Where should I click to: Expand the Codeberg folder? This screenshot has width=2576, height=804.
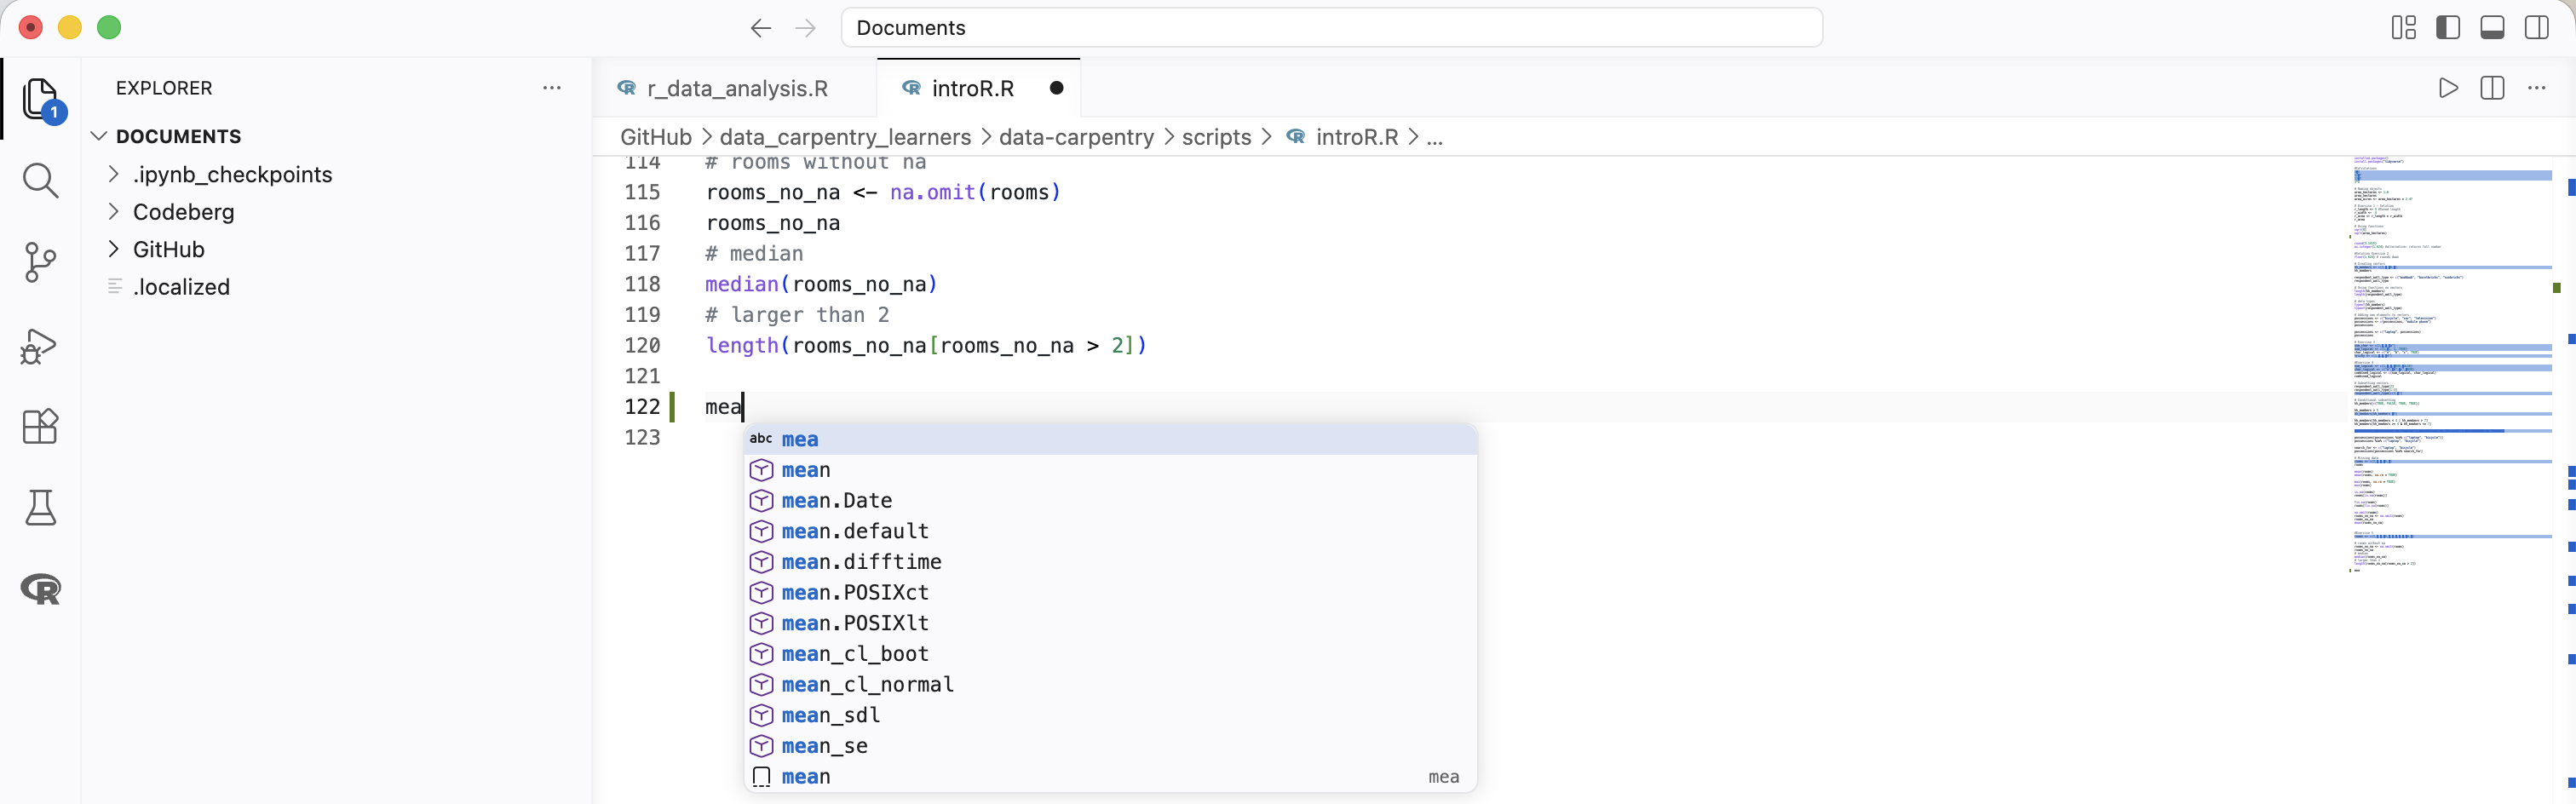click(x=183, y=212)
